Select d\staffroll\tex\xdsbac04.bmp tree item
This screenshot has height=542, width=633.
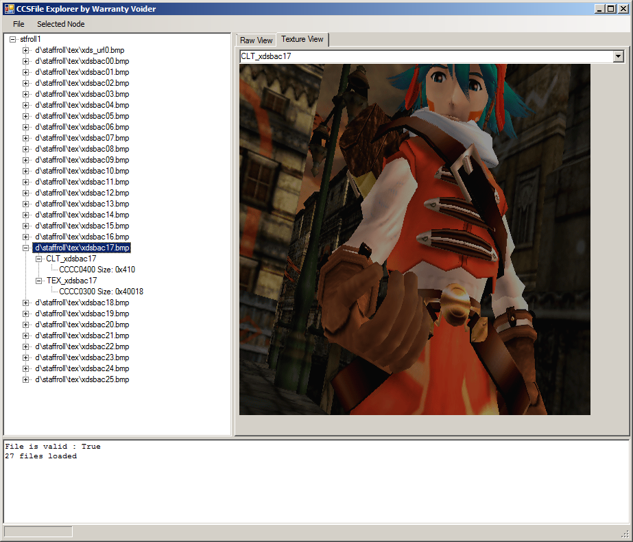pos(82,105)
